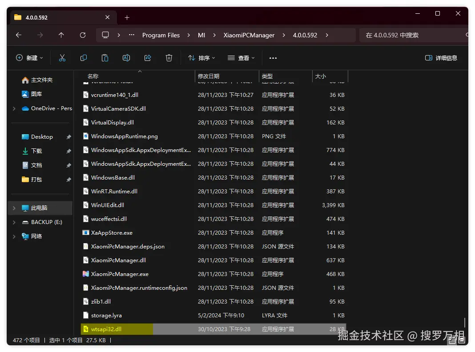Viewport: 475px width, 352px height.
Task: Click the search box for 4.0.0.592
Action: pyautogui.click(x=414, y=35)
